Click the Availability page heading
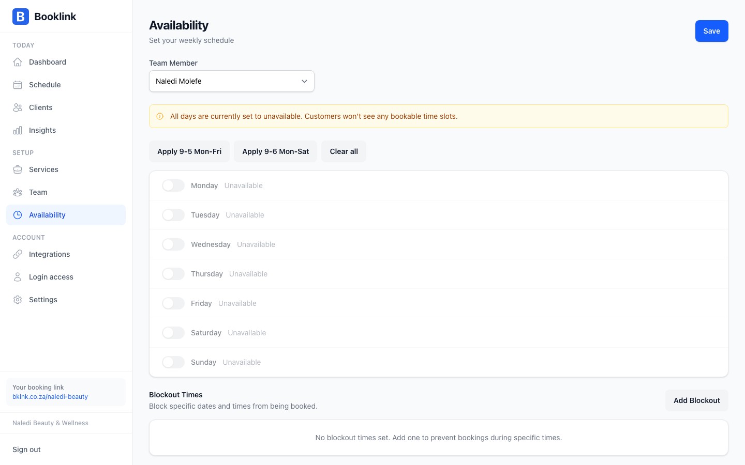 coord(178,25)
